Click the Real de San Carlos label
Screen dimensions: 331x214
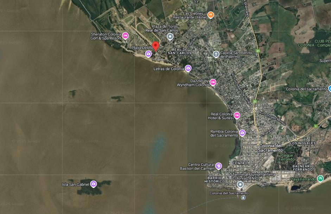(179, 51)
